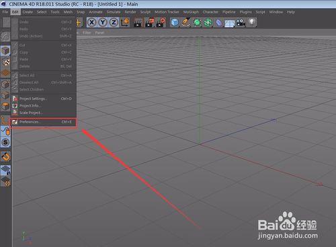Screen dimensions: 336x247
Task: Click Planar Workplane icon
Action: coord(5,181)
